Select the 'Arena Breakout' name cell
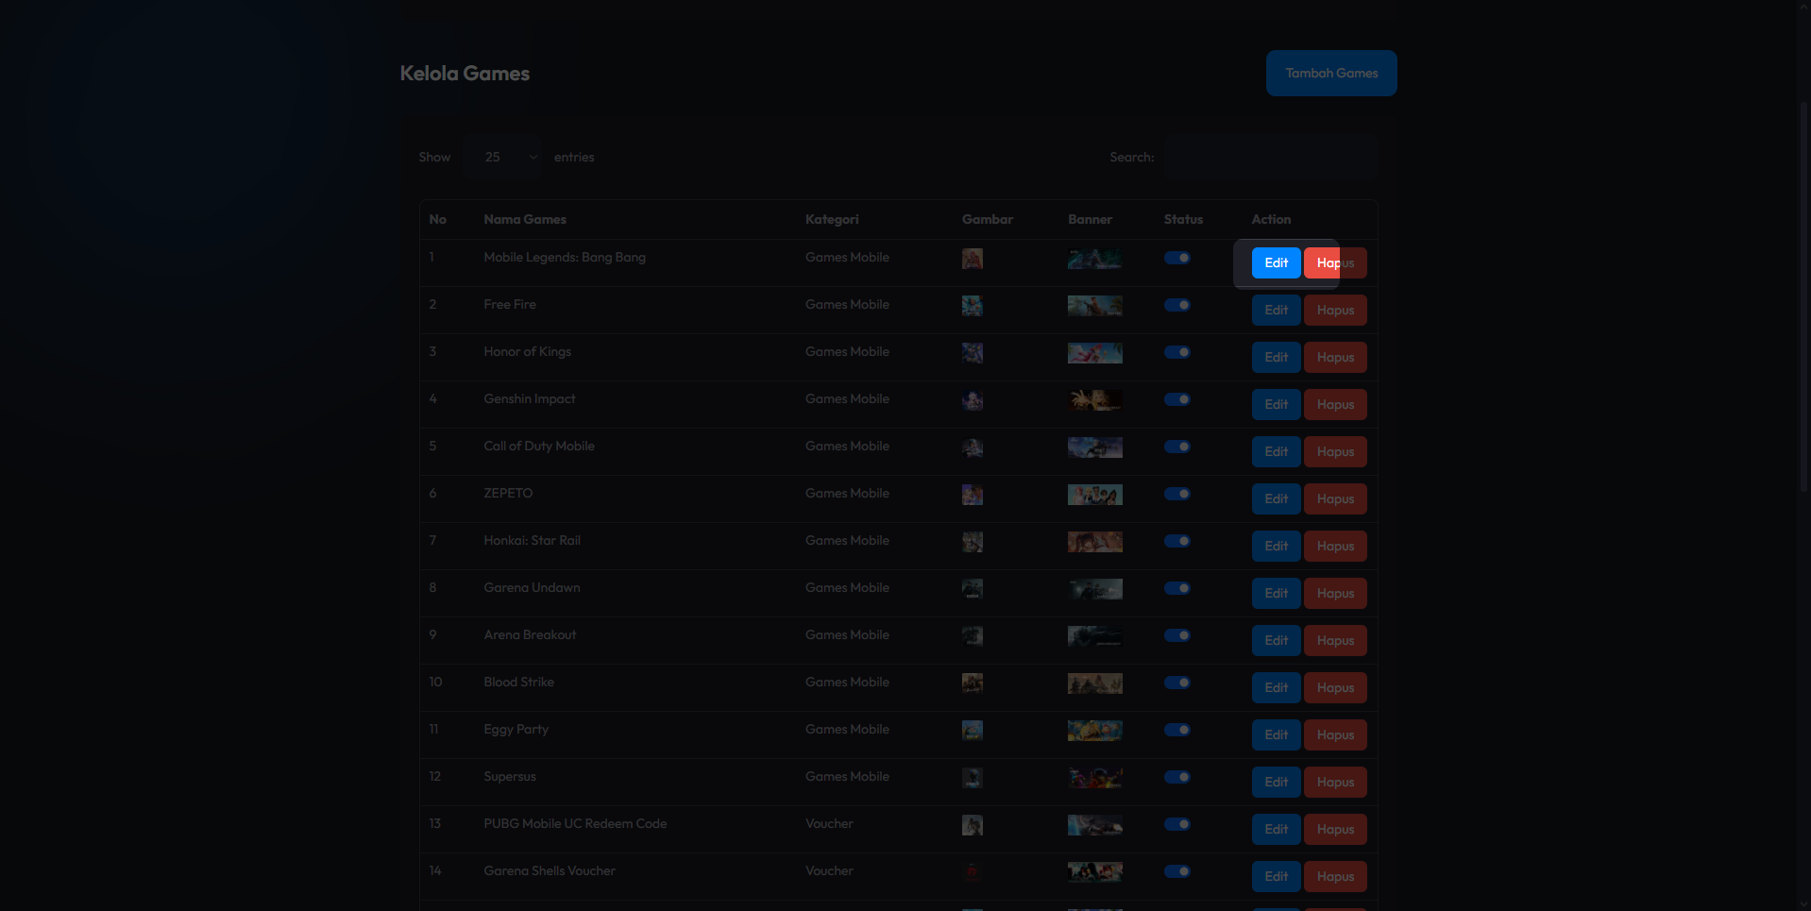The height and width of the screenshot is (911, 1811). (x=530, y=635)
